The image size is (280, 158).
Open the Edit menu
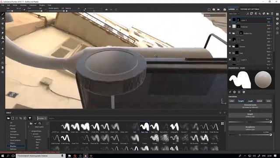tap(8, 5)
